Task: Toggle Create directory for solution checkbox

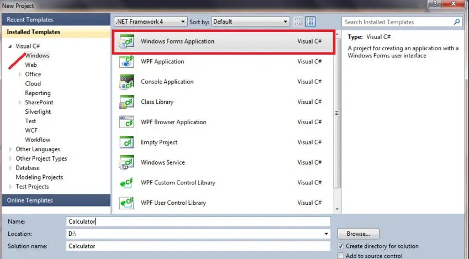Action: (x=340, y=246)
